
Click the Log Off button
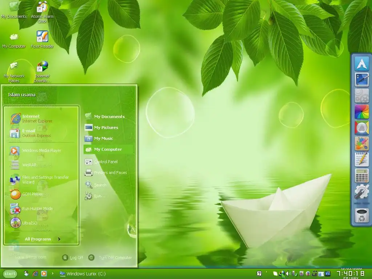pos(73,258)
